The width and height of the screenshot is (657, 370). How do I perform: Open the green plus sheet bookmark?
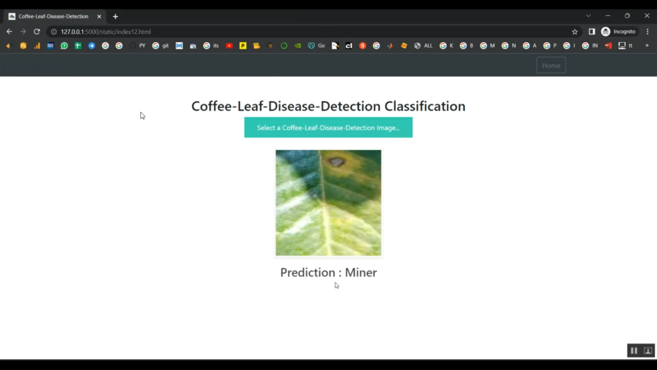click(78, 46)
